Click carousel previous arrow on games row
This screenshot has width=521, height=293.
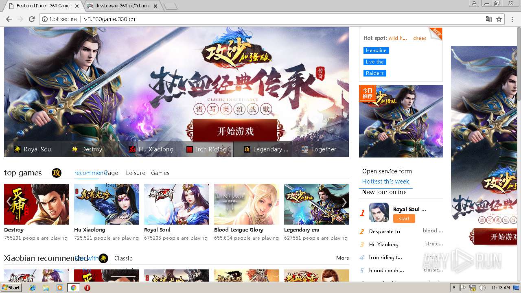pos(9,202)
